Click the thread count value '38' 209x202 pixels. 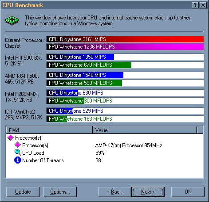[x=98, y=160]
